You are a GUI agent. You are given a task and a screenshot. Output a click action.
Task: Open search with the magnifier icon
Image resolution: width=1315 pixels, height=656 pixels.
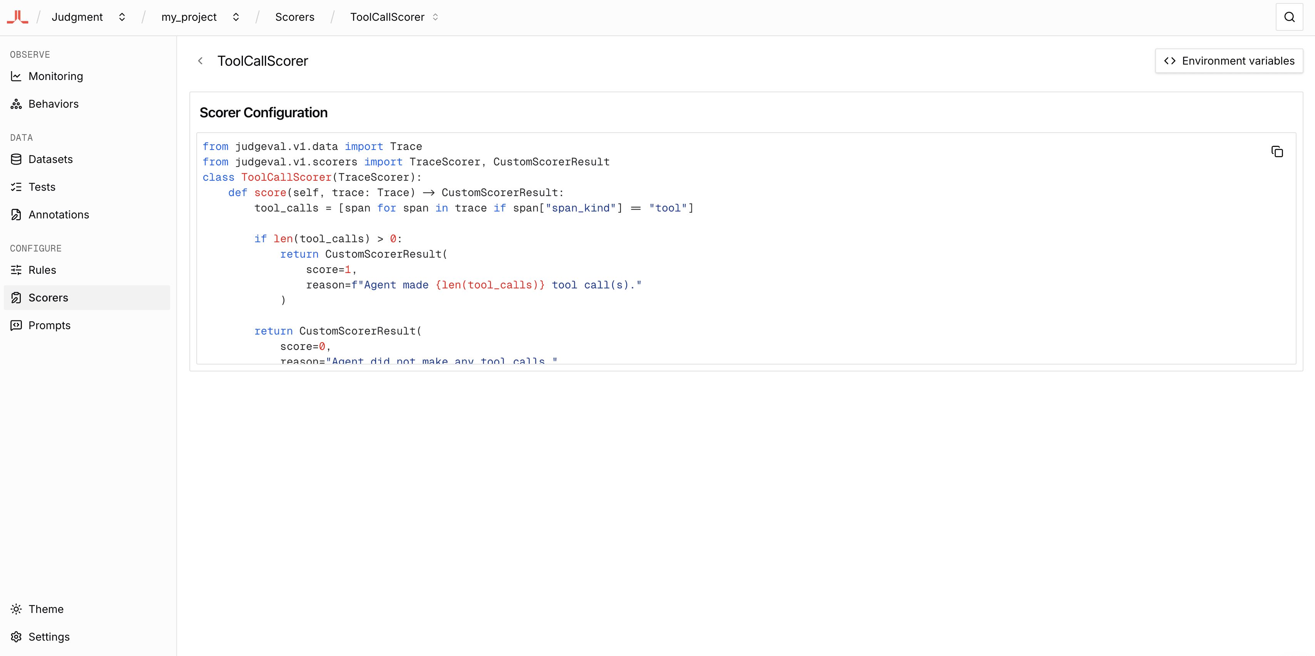pos(1289,17)
